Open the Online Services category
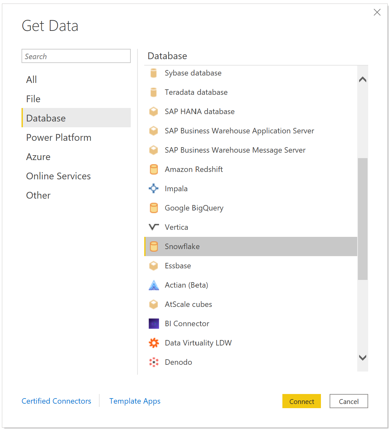This screenshot has width=390, height=430. (58, 176)
